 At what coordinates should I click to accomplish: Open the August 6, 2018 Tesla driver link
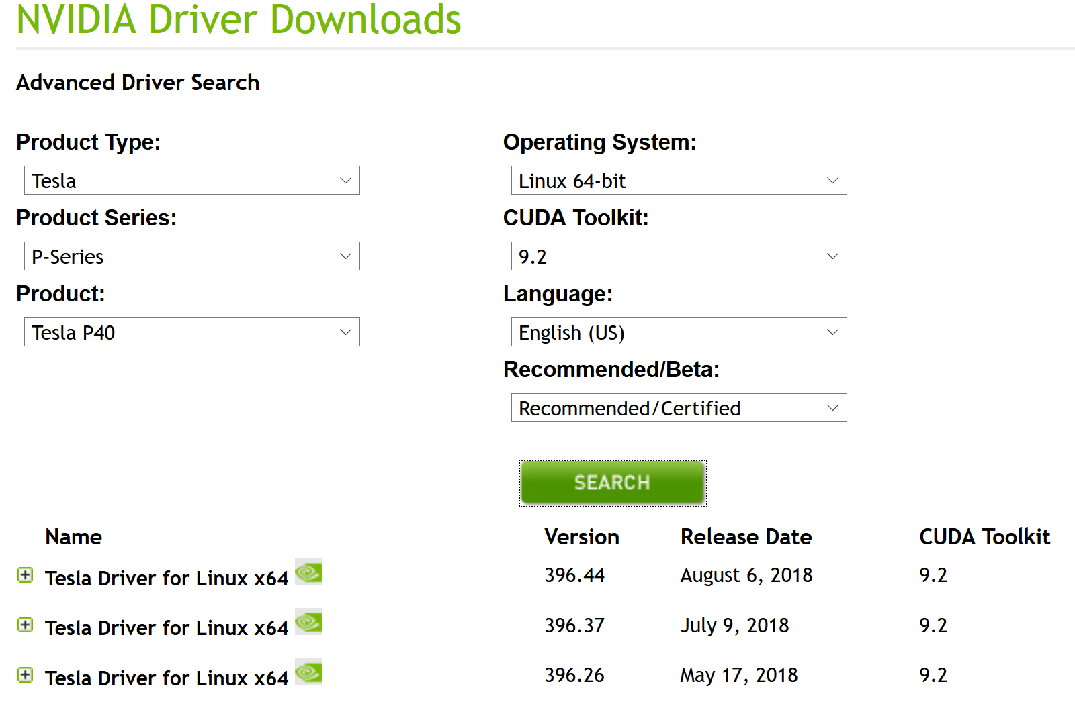point(166,578)
